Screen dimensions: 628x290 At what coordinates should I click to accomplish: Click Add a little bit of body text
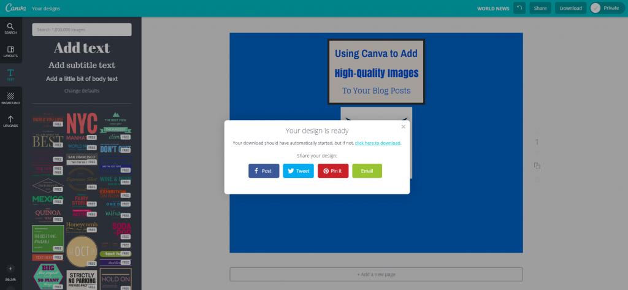[x=82, y=79]
